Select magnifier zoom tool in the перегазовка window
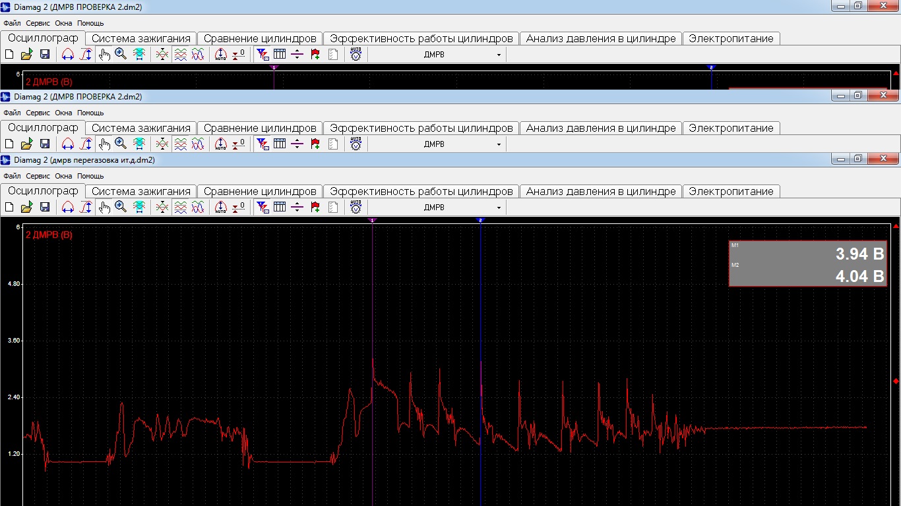This screenshot has width=901, height=506. (121, 207)
